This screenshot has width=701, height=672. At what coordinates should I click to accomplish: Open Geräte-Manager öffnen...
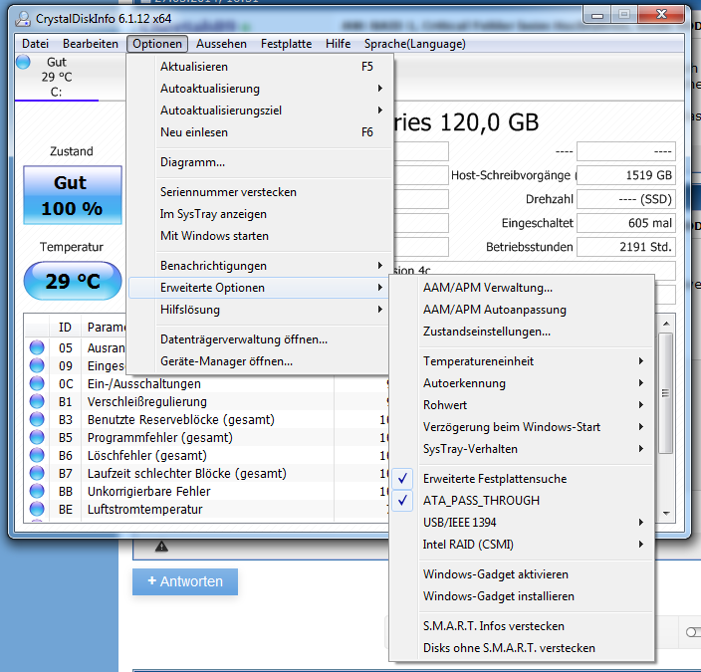click(259, 361)
